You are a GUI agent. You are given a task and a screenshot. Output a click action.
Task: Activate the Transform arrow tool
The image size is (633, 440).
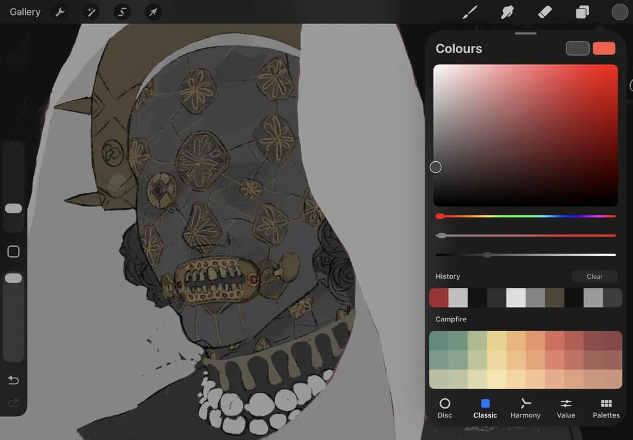pos(153,12)
